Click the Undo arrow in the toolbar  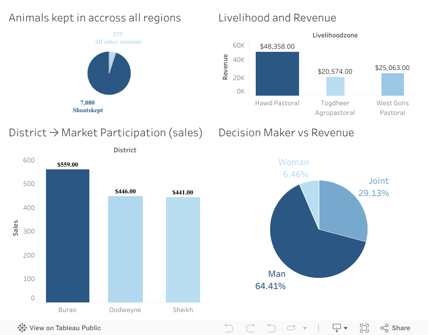click(x=229, y=328)
